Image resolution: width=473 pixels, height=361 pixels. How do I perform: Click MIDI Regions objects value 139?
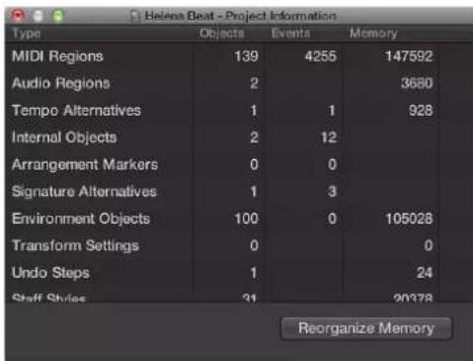click(x=247, y=56)
